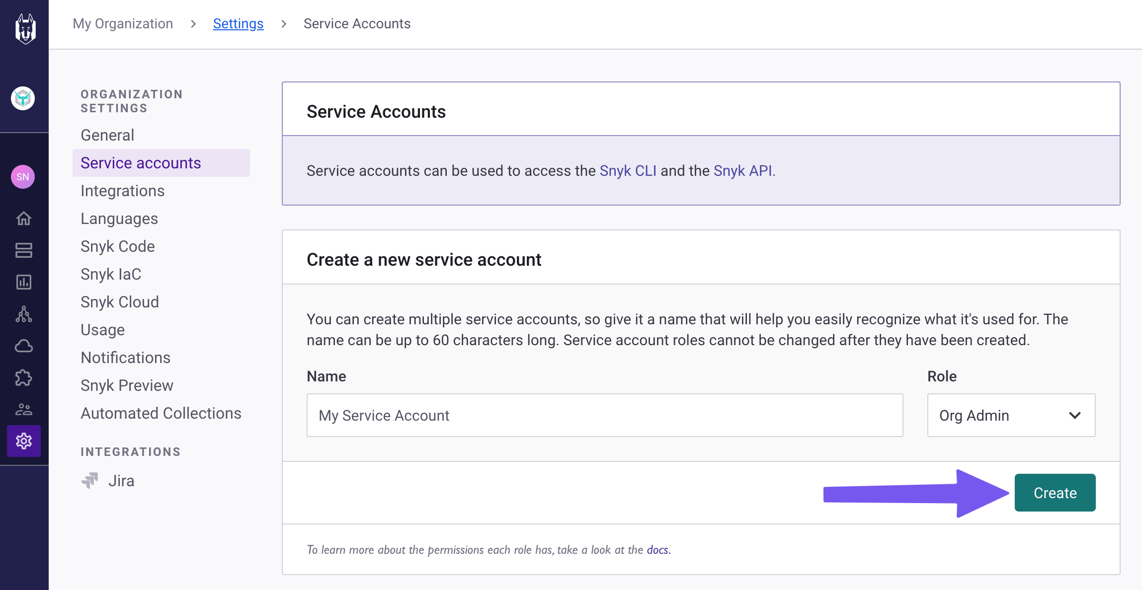Open the Members people icon
The height and width of the screenshot is (590, 1142).
(23, 410)
